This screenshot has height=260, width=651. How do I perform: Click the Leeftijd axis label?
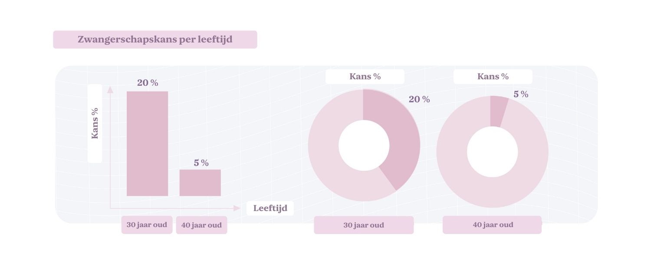click(270, 208)
